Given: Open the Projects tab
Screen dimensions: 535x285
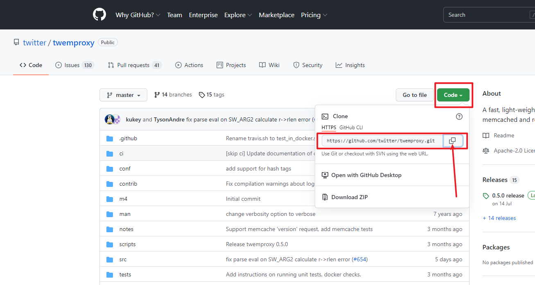Looking at the screenshot, I should pos(231,65).
